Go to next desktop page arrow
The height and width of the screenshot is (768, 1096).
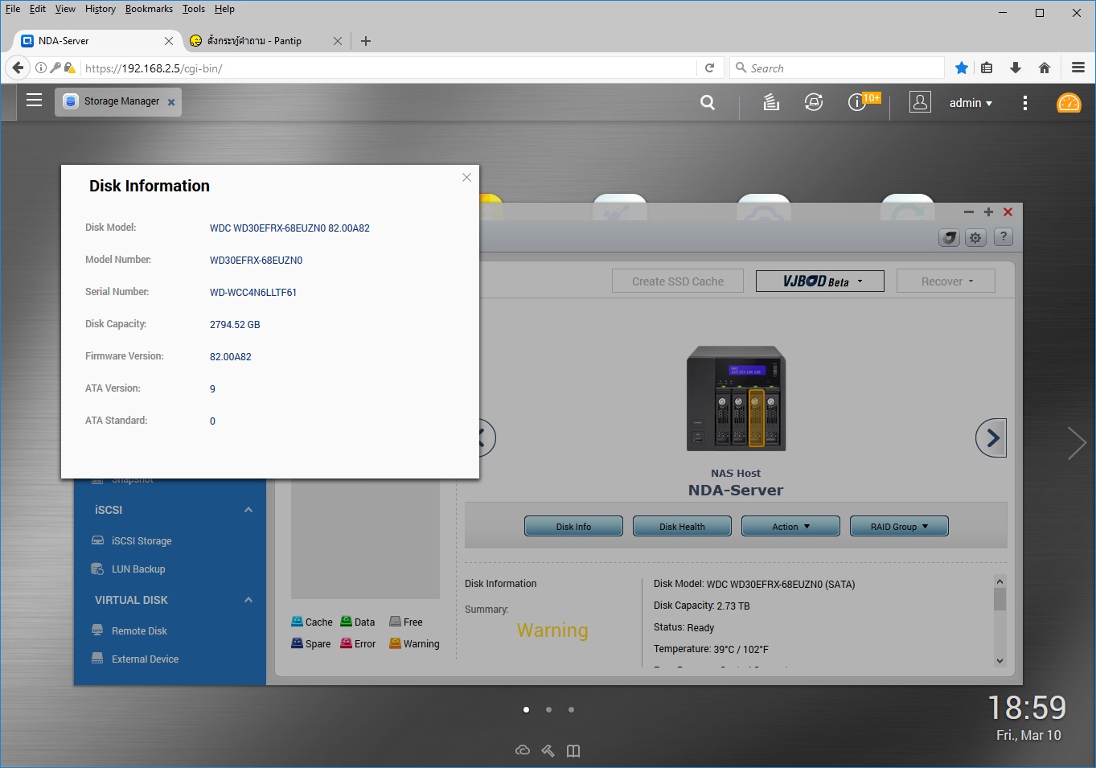click(1077, 443)
